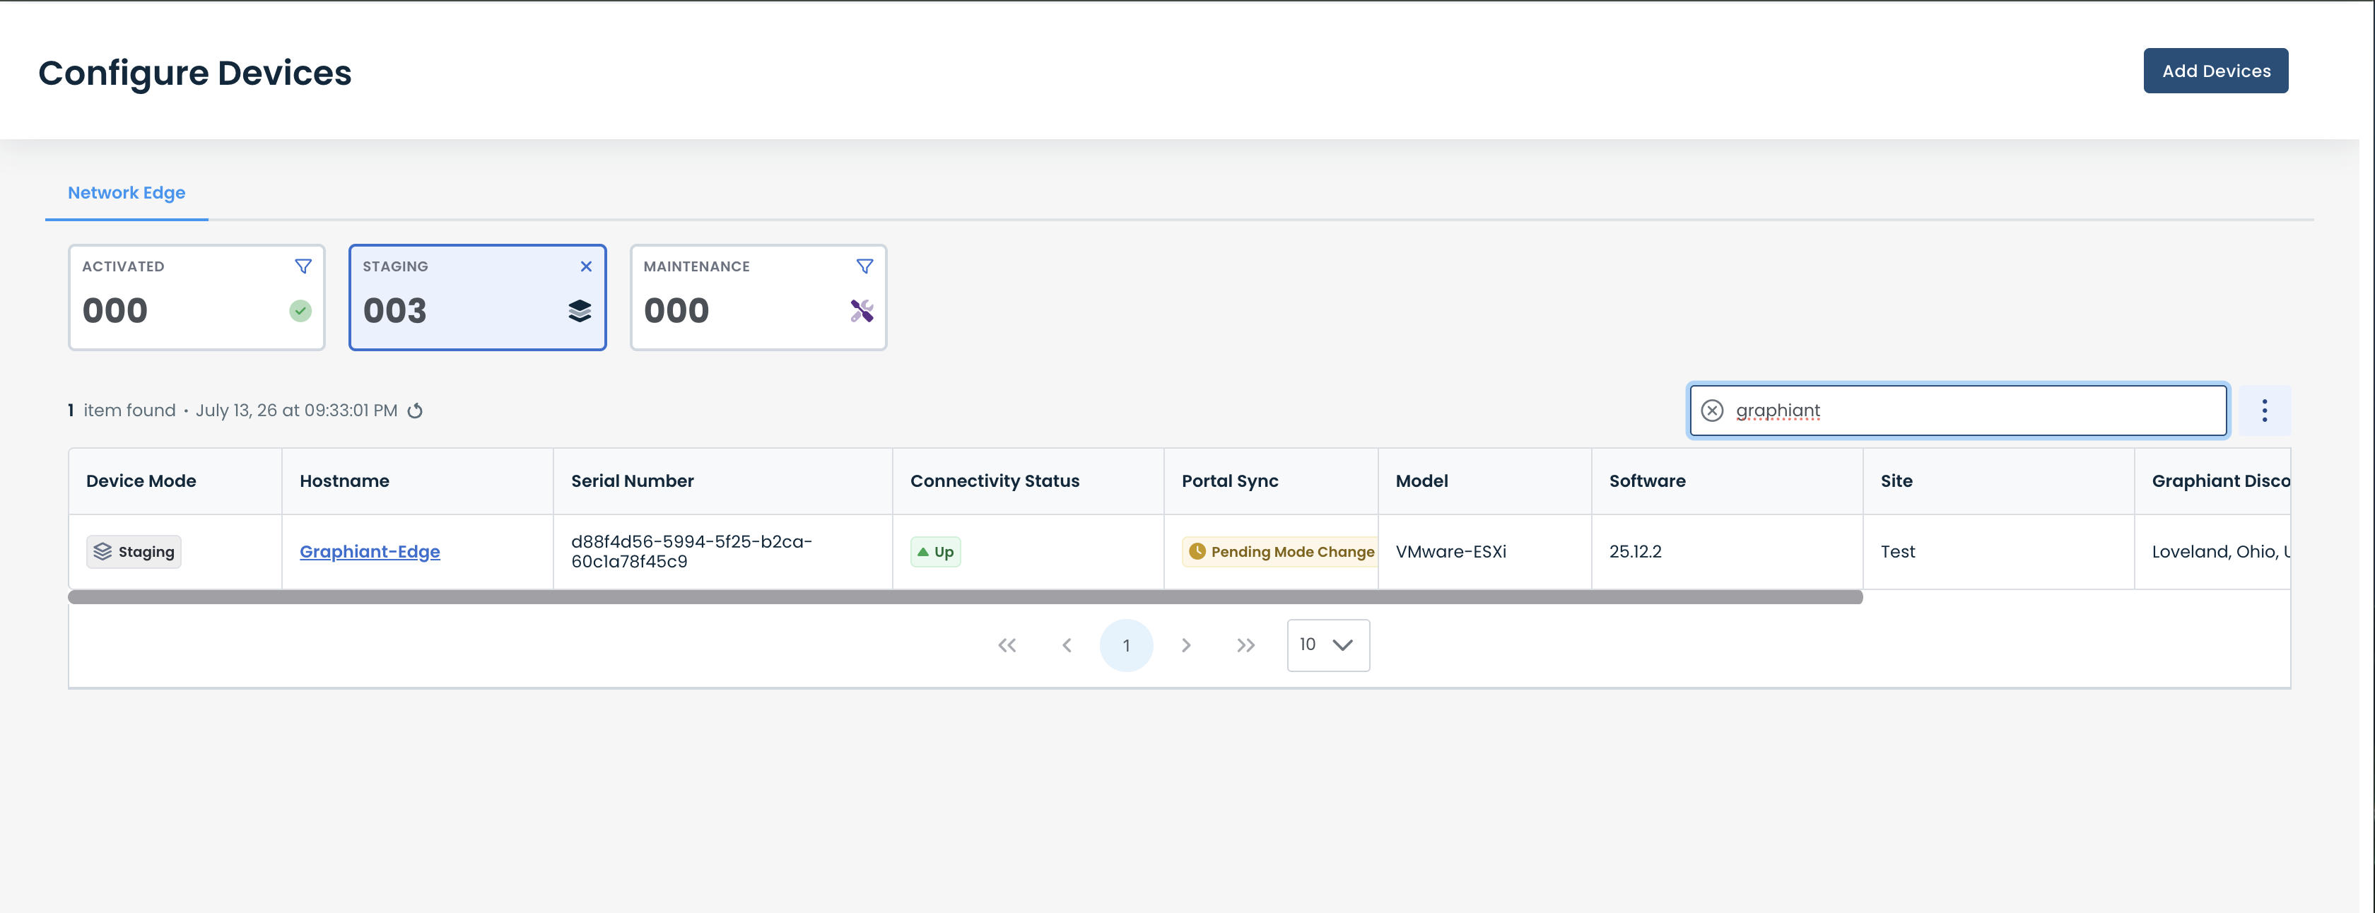This screenshot has height=913, width=2375.
Task: Clear the graphiant search text
Action: (1711, 411)
